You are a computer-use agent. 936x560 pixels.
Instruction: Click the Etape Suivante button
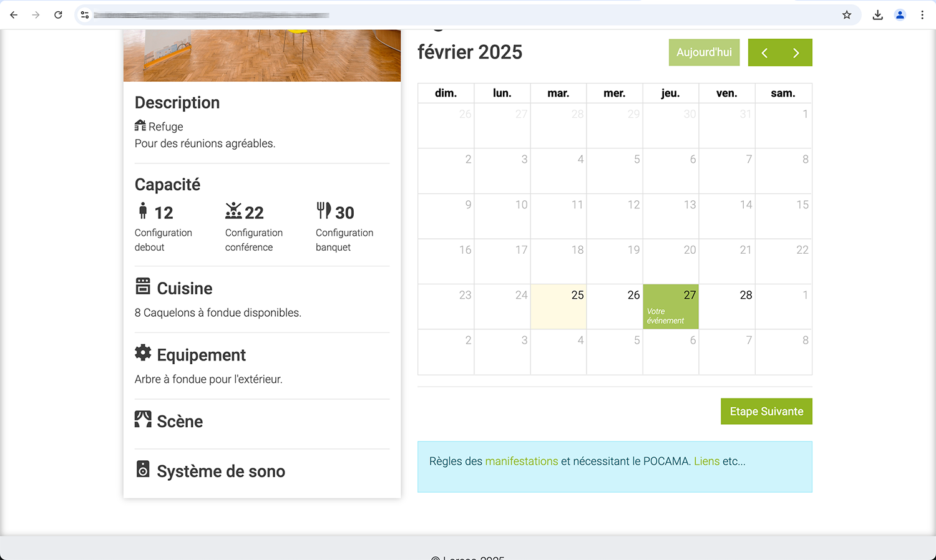click(x=766, y=412)
